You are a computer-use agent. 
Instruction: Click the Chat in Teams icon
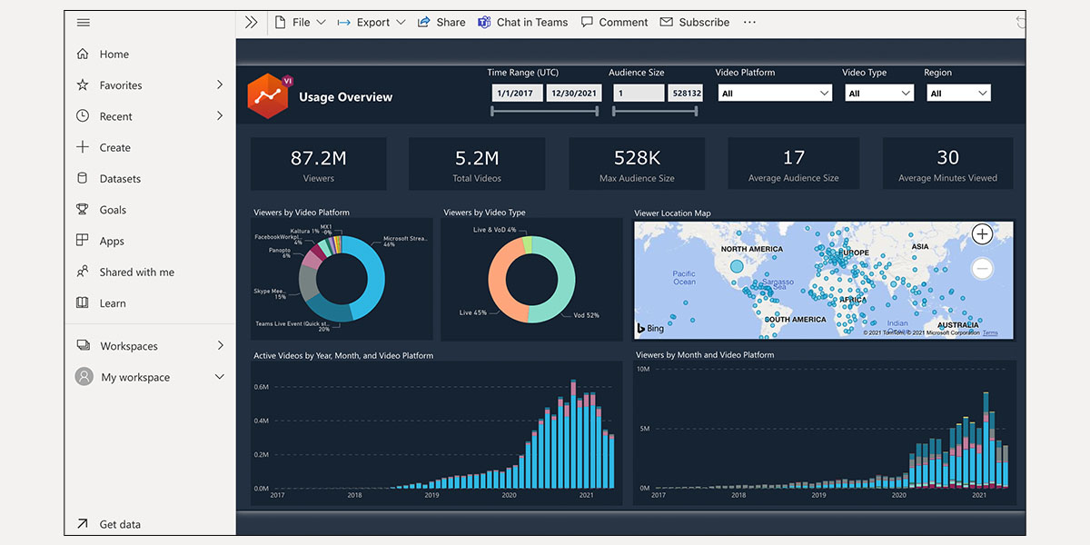coord(483,22)
